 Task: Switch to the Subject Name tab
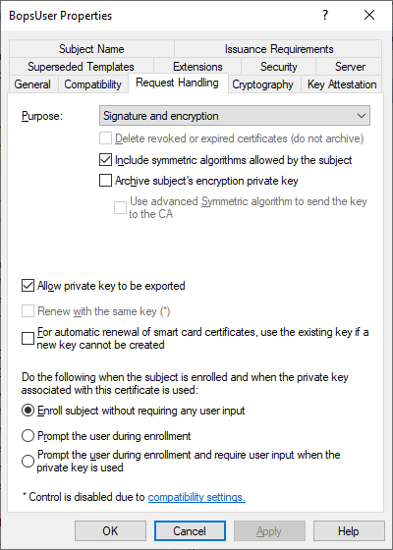point(91,49)
